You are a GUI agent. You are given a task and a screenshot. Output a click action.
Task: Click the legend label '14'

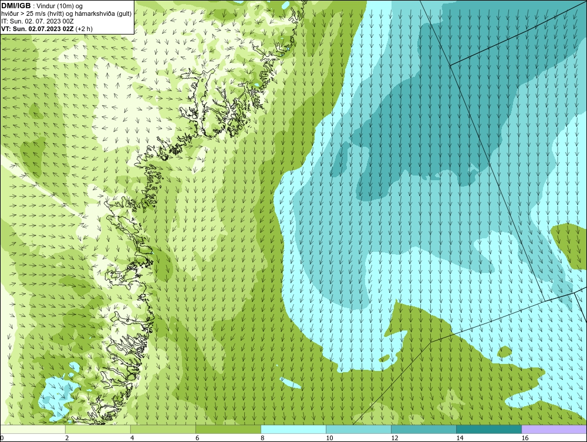460,438
